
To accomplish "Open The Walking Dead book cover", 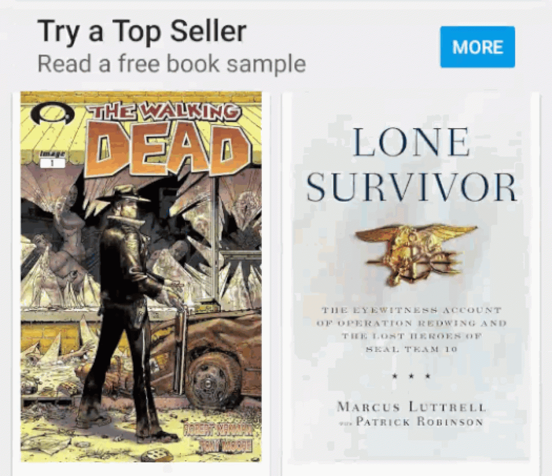I will pyautogui.click(x=141, y=277).
